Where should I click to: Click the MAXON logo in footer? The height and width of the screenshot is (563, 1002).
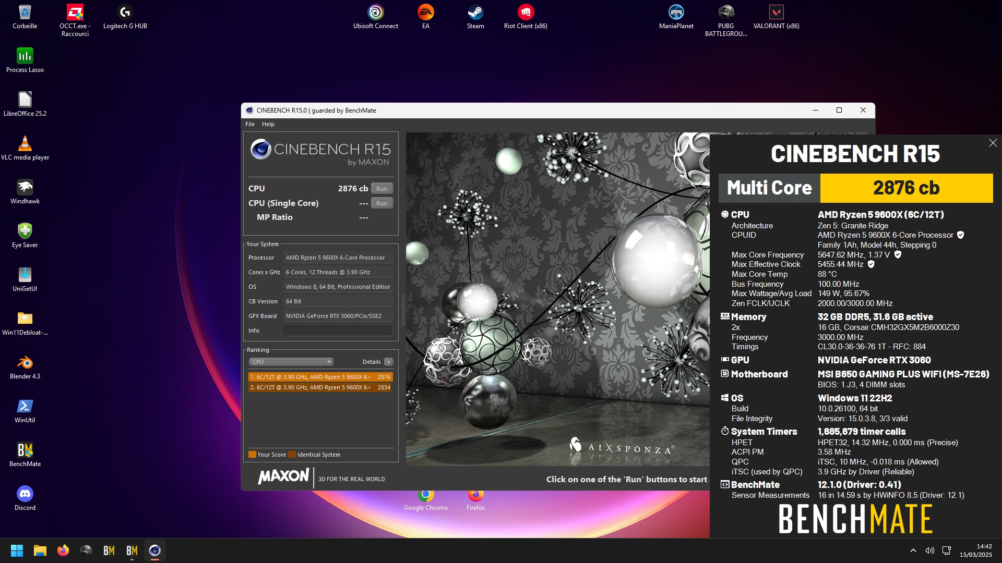[x=283, y=476]
